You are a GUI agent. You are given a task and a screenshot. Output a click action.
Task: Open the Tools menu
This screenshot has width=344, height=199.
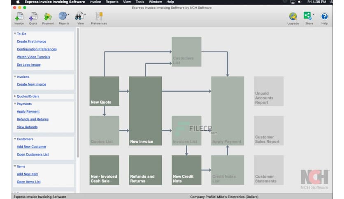pyautogui.click(x=140, y=2)
